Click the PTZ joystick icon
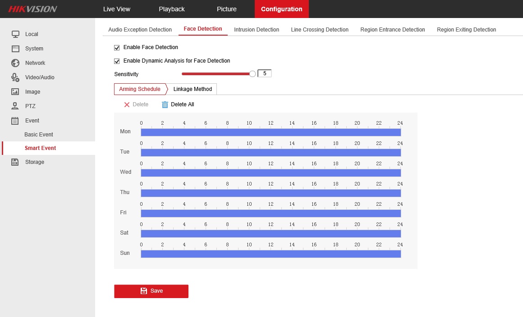 click(x=15, y=106)
